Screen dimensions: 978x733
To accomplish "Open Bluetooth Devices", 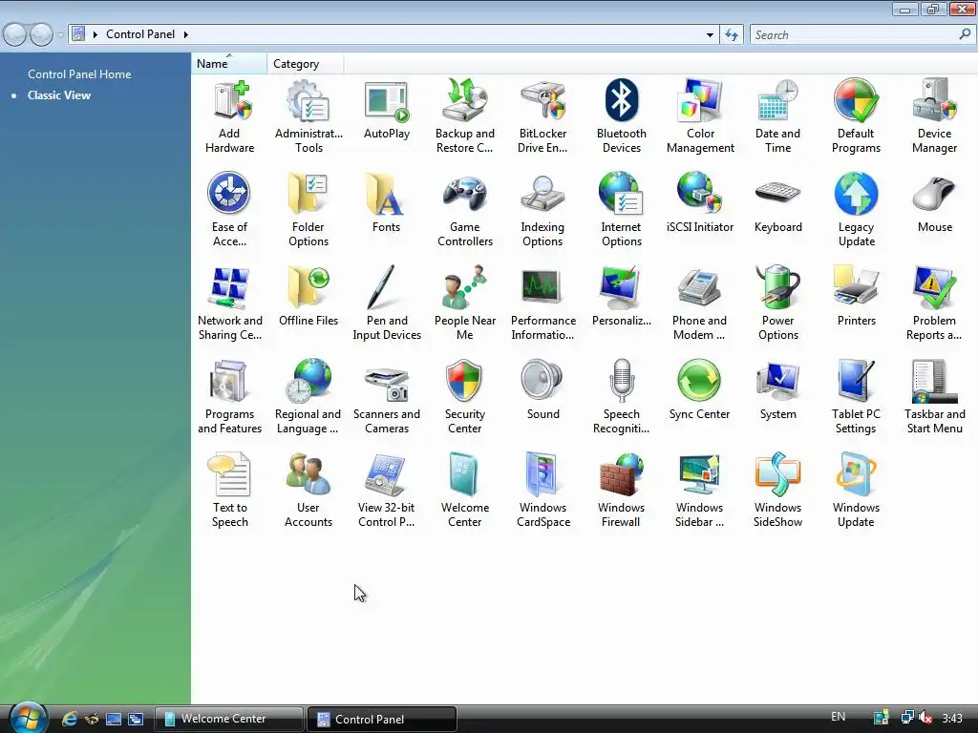I will (x=621, y=116).
